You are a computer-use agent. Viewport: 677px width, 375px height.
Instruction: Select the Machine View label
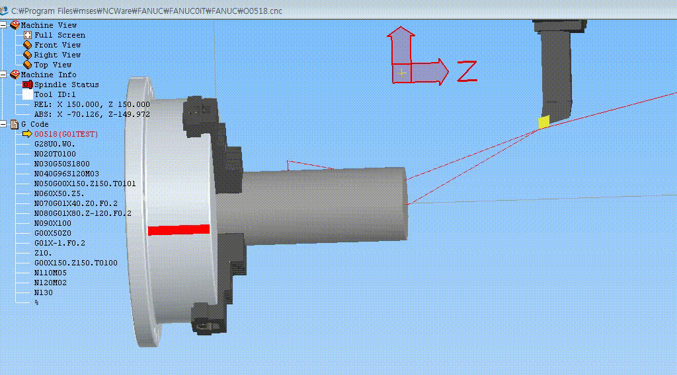tap(49, 25)
